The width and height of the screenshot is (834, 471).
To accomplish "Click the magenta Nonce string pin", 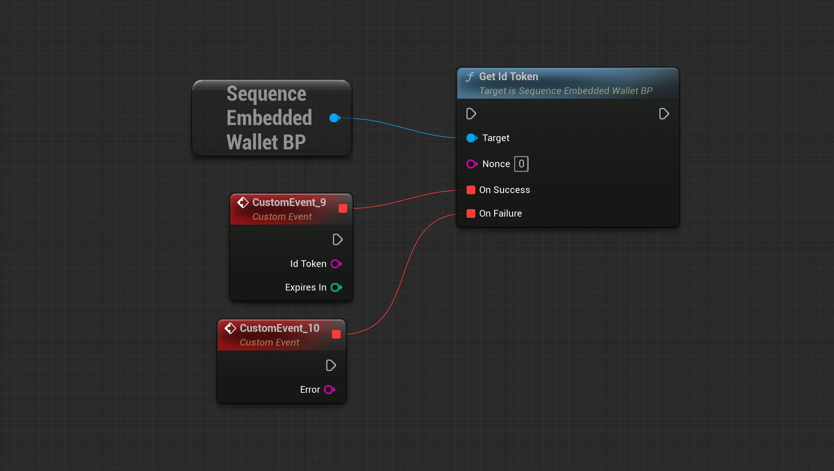I will click(471, 164).
